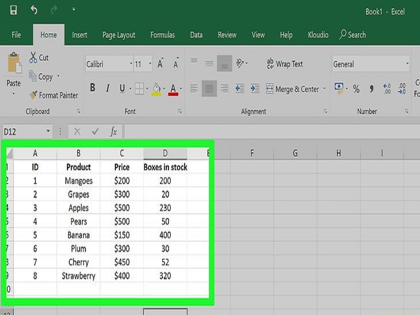The height and width of the screenshot is (315, 420).
Task: Increase the cell indent
Action: [x=255, y=88]
